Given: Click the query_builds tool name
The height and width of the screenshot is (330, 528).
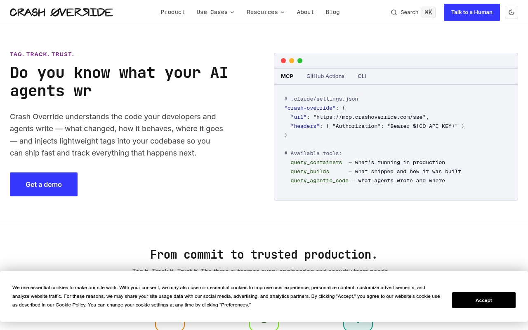Looking at the screenshot, I should coord(310,172).
